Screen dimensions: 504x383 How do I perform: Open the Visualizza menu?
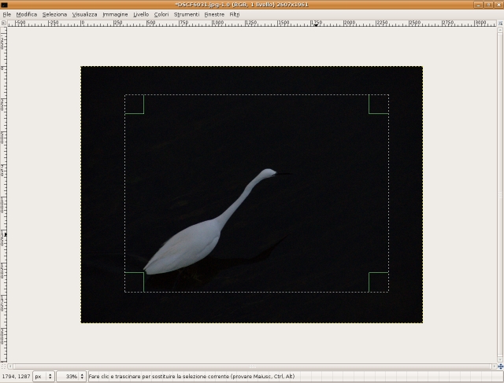[84, 14]
